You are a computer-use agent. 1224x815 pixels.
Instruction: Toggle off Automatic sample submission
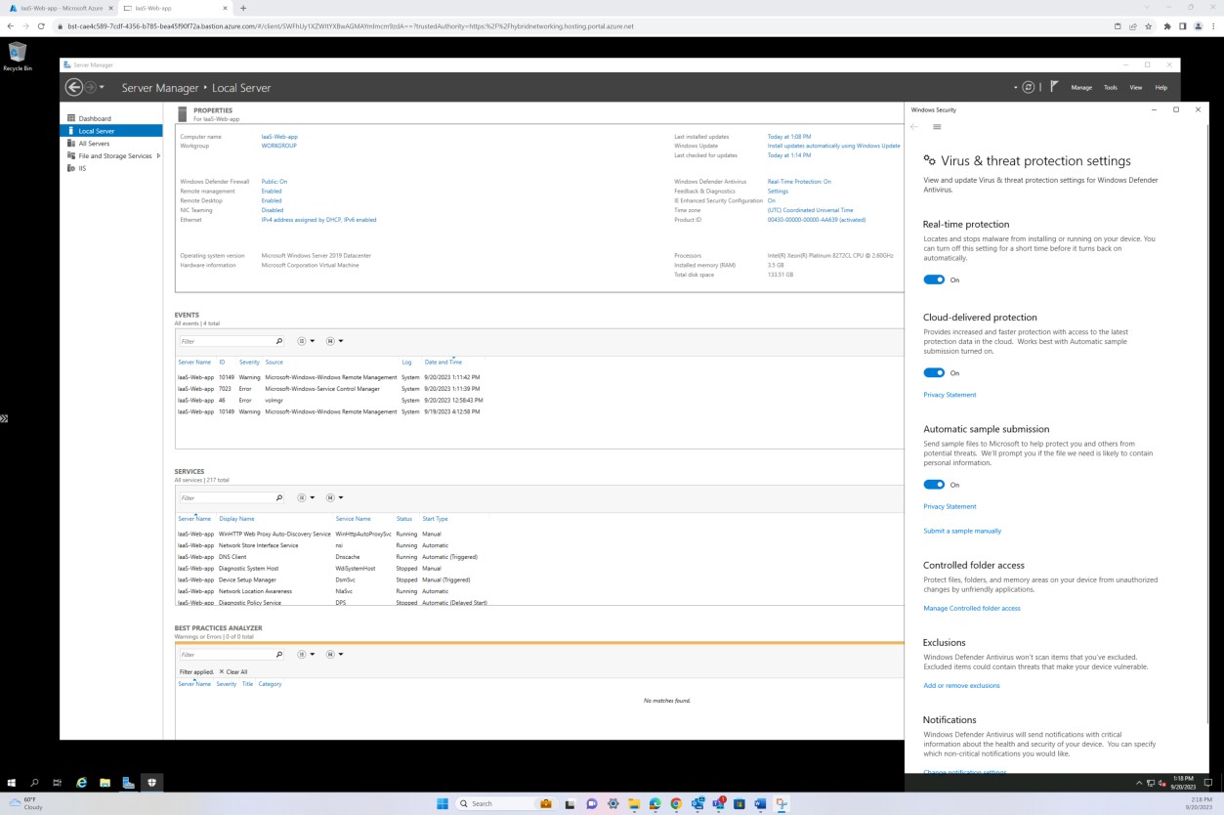pyautogui.click(x=934, y=485)
